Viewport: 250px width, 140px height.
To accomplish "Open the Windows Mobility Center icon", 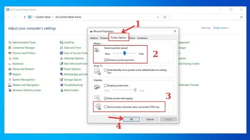I will [10, 90].
